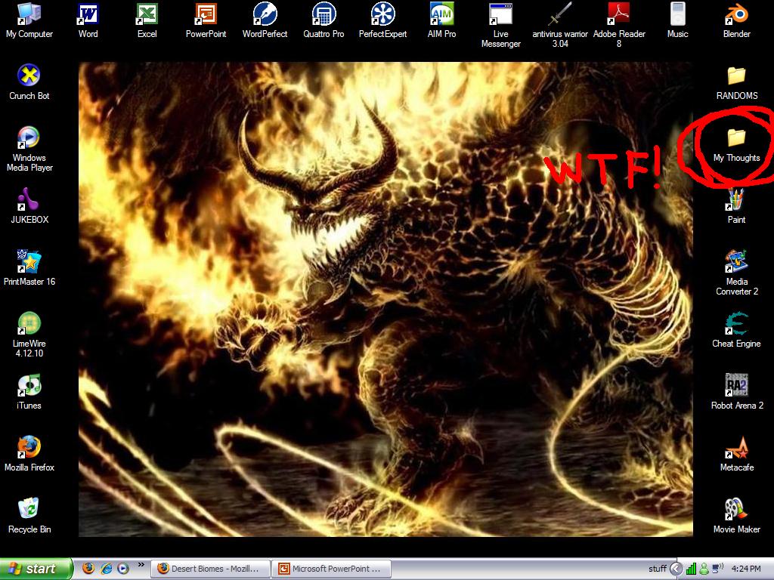This screenshot has height=580, width=774.
Task: Click Internet Explorer in Quick Launch bar
Action: 106,569
